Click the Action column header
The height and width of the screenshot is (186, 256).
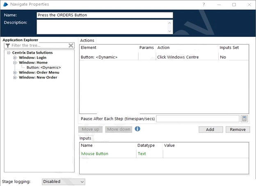187,48
